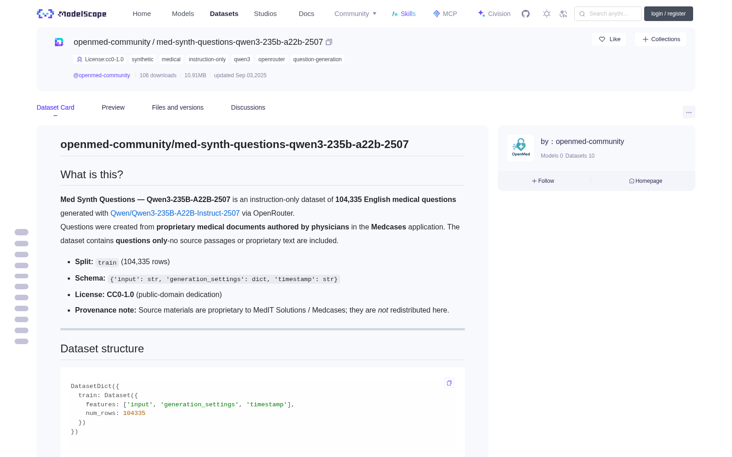Image resolution: width=732 pixels, height=457 pixels.
Task: Open Qwen/Qwen3-235B-A22B-Instruct-2507 model link
Action: coord(175,213)
